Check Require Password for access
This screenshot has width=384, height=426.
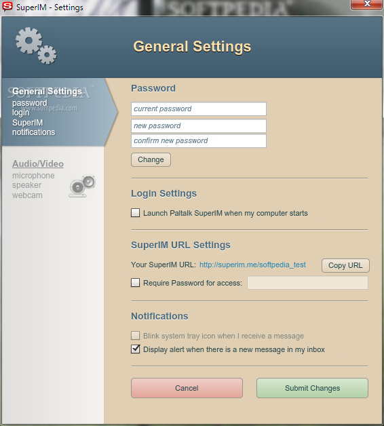click(135, 283)
